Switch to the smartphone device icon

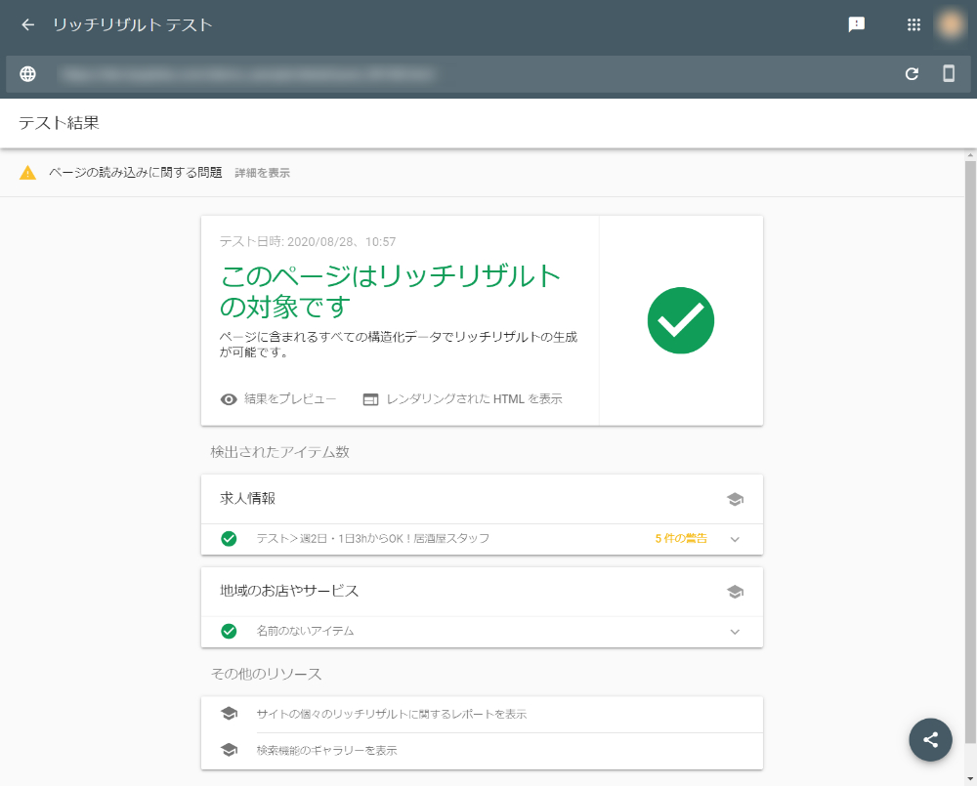(x=949, y=73)
